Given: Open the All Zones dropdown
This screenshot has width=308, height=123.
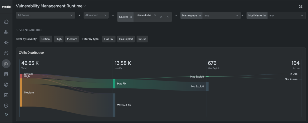Looking at the screenshot, I should point(45,15).
